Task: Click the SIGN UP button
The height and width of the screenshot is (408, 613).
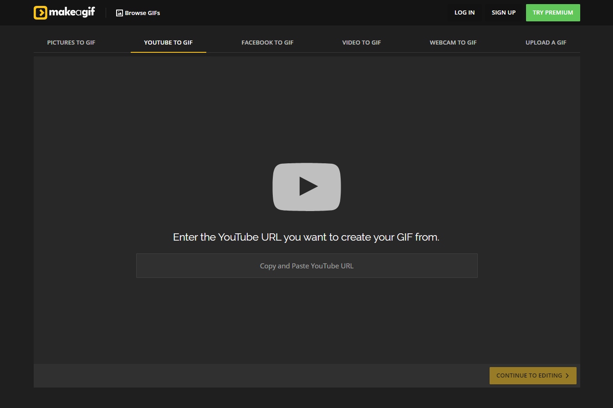Action: [503, 12]
